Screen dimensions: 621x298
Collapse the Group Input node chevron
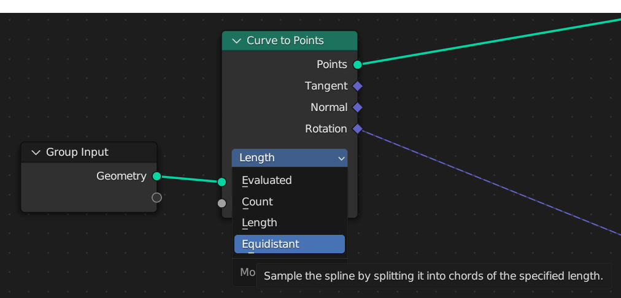(x=36, y=152)
